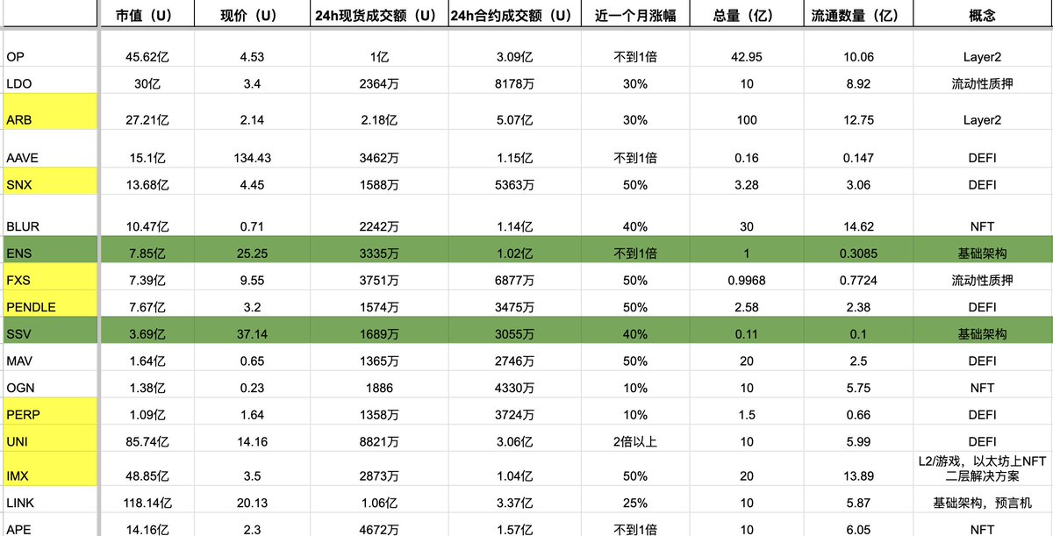Image resolution: width=1053 pixels, height=536 pixels.
Task: Select PERP circulating amount 0.66
Action: point(858,414)
